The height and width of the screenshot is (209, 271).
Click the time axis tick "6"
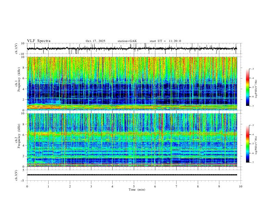pyautogui.click(x=155, y=186)
